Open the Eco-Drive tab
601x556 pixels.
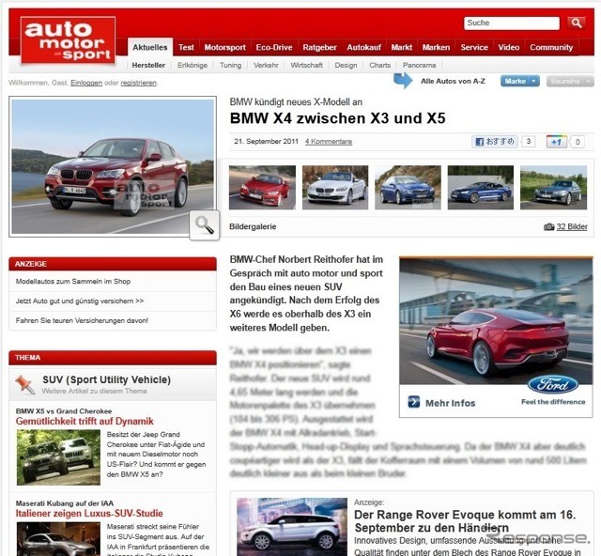coord(274,48)
